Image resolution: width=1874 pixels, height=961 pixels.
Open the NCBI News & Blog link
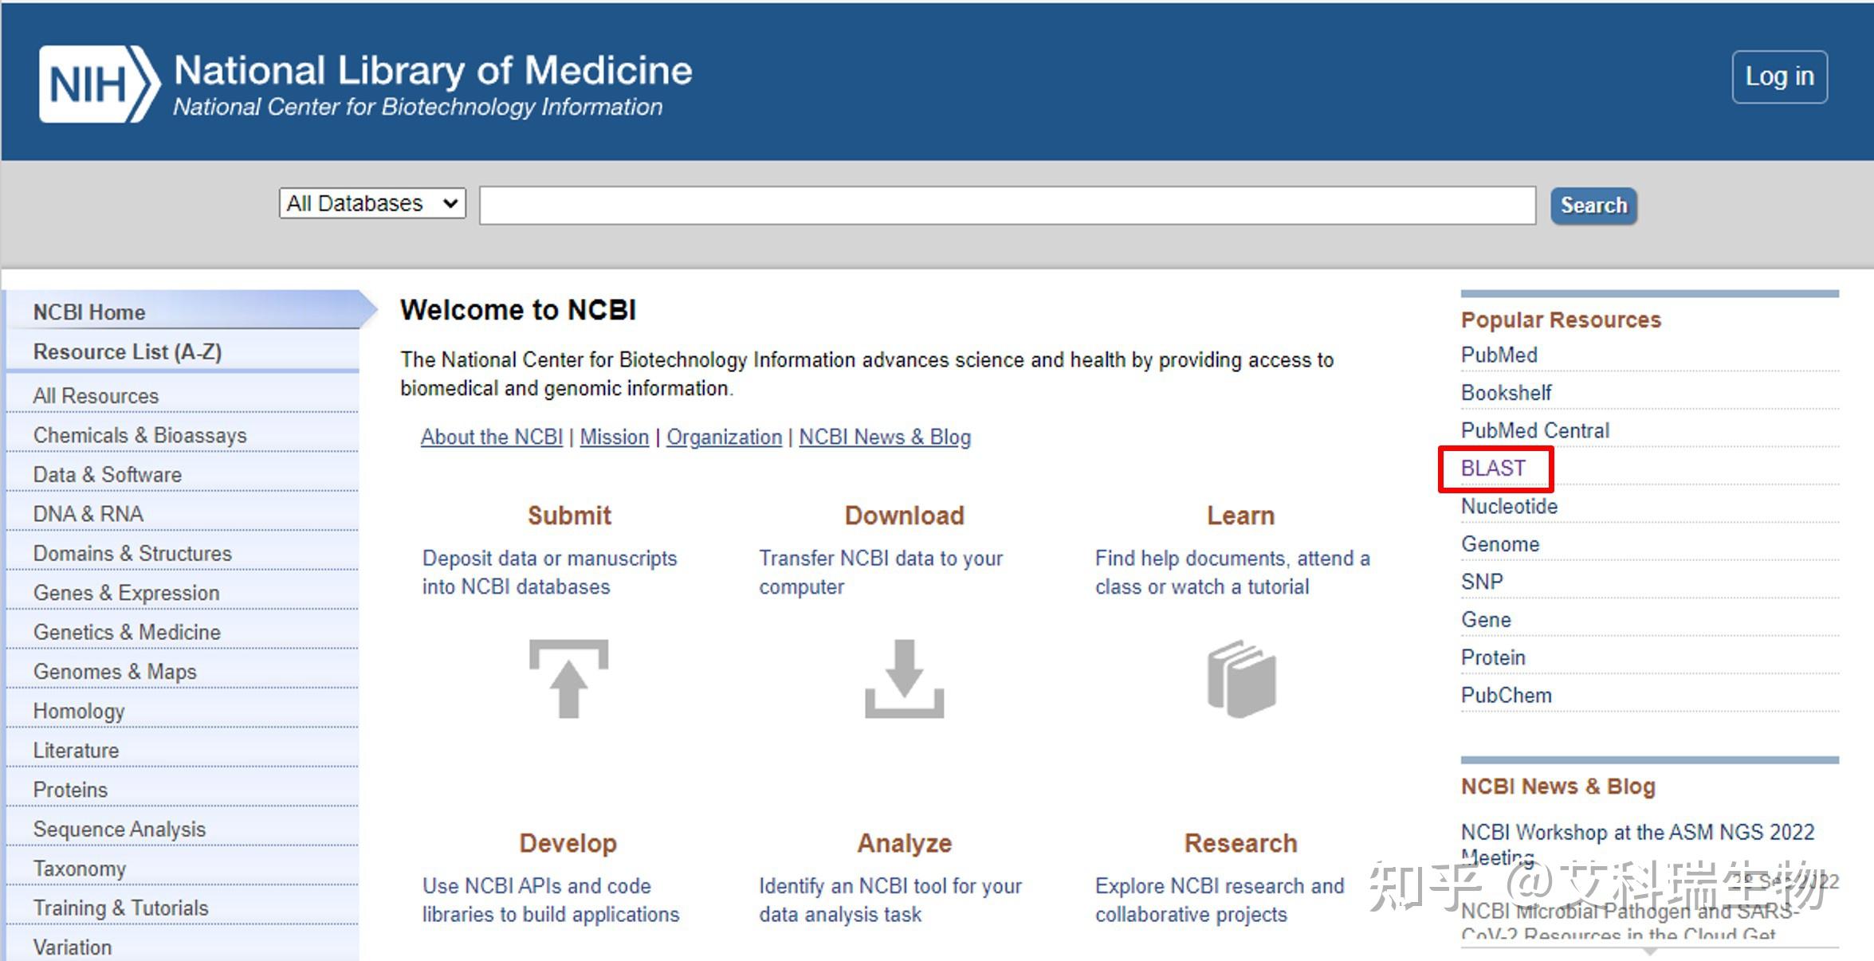885,437
